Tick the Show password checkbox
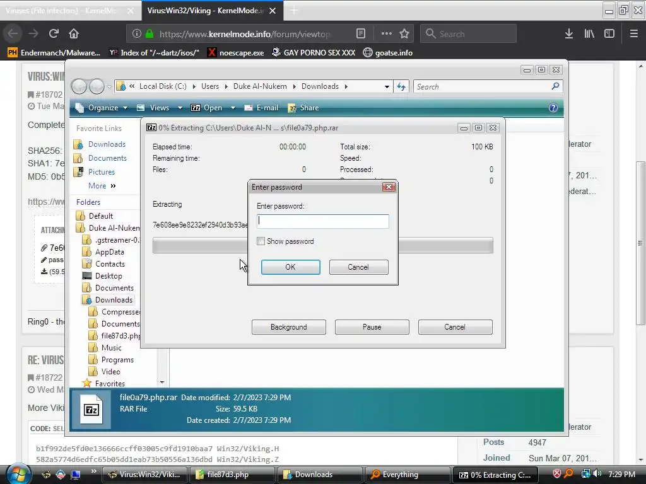This screenshot has height=484, width=646. pos(261,241)
